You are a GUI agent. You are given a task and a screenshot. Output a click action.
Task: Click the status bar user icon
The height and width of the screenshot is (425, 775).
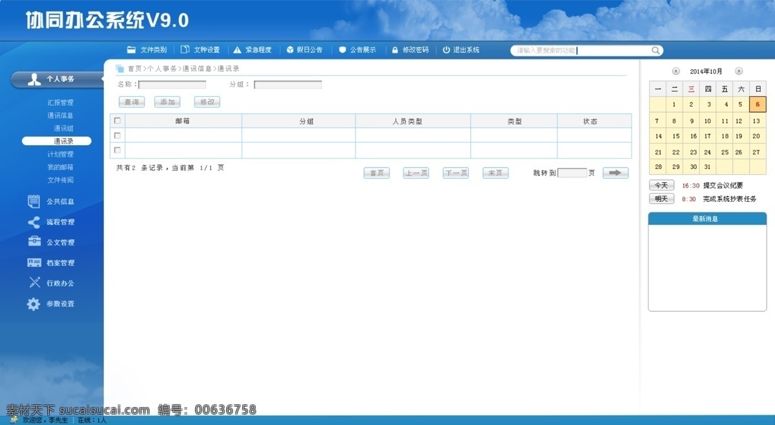[14, 419]
